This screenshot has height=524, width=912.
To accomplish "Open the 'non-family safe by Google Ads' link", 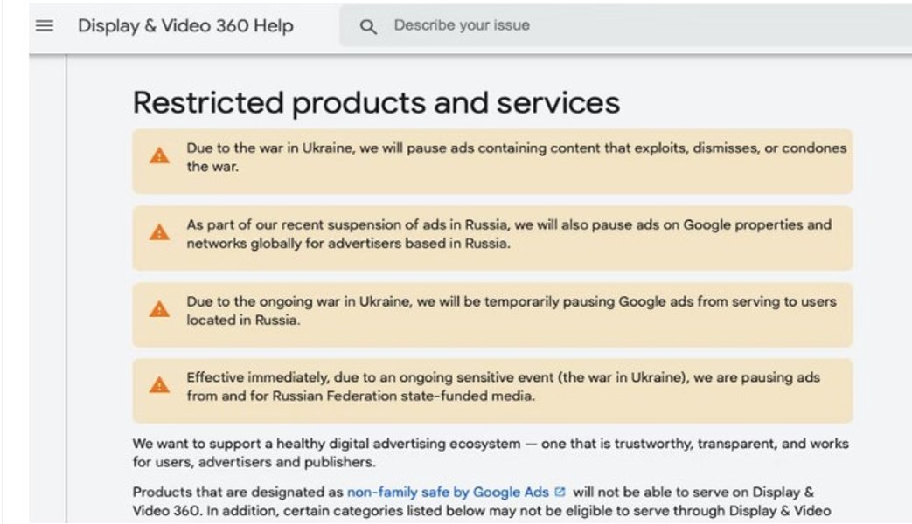I will [x=449, y=493].
